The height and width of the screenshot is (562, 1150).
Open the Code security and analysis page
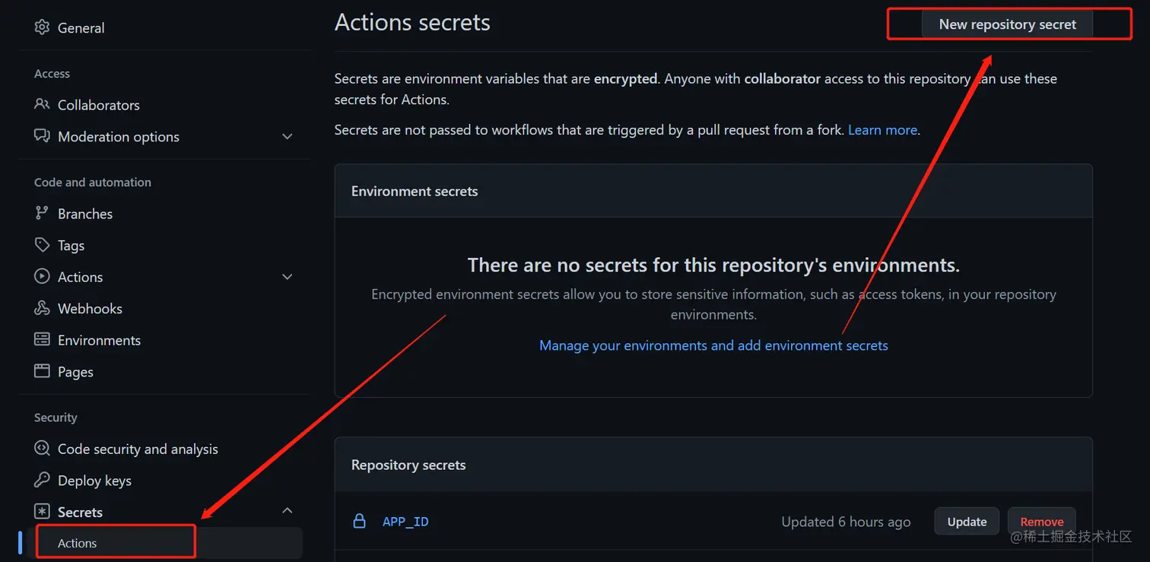(x=138, y=449)
